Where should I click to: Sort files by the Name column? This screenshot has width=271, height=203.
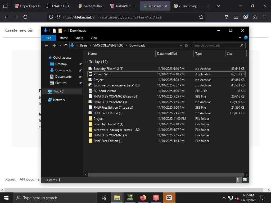point(92,53)
